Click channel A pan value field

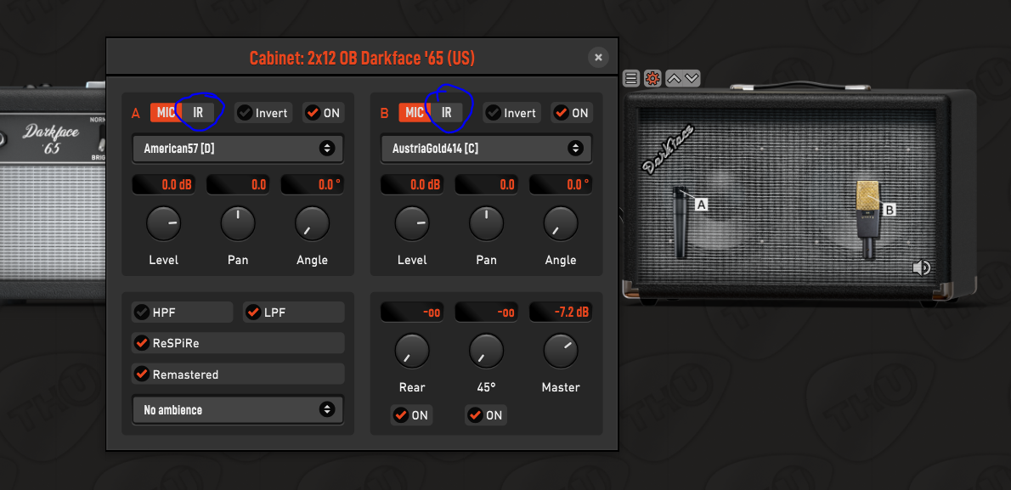point(238,185)
